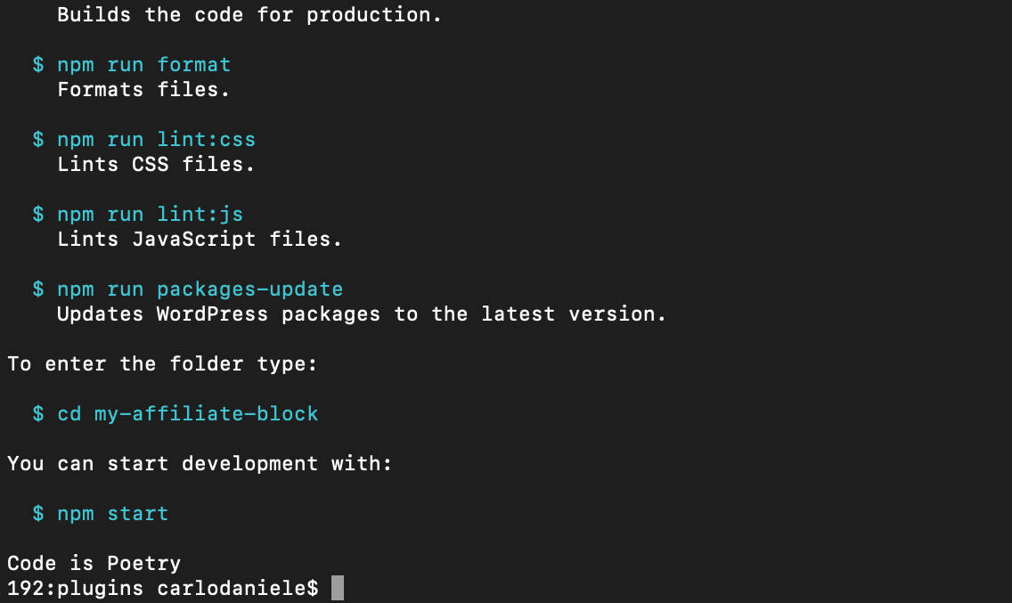Click the dollar sign before "npm run format"
This screenshot has height=603, width=1012.
[x=38, y=65]
